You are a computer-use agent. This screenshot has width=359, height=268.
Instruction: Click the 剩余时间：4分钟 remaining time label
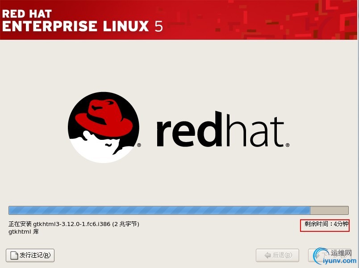pyautogui.click(x=326, y=224)
